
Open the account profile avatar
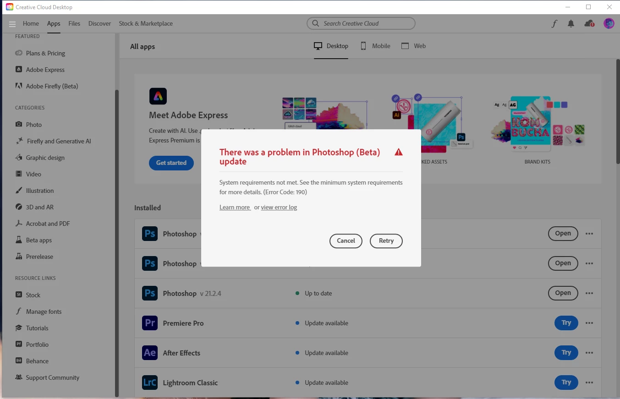609,23
